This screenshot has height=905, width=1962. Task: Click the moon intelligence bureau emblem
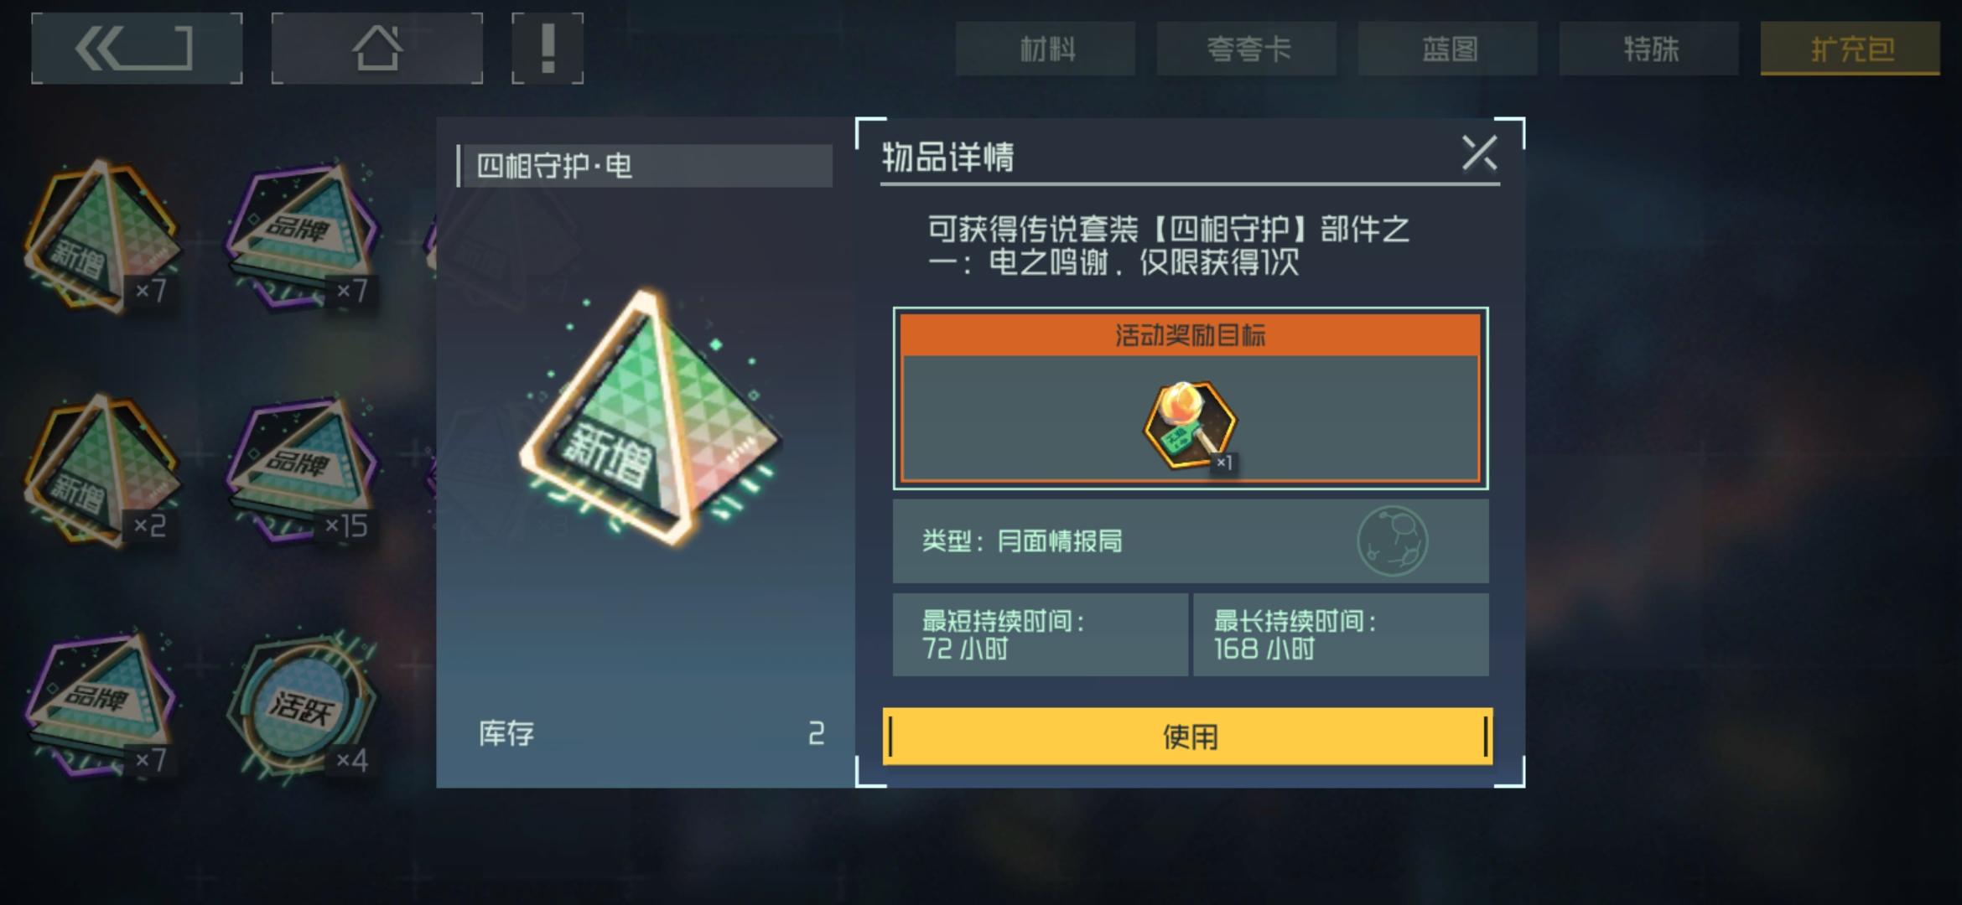(1392, 540)
